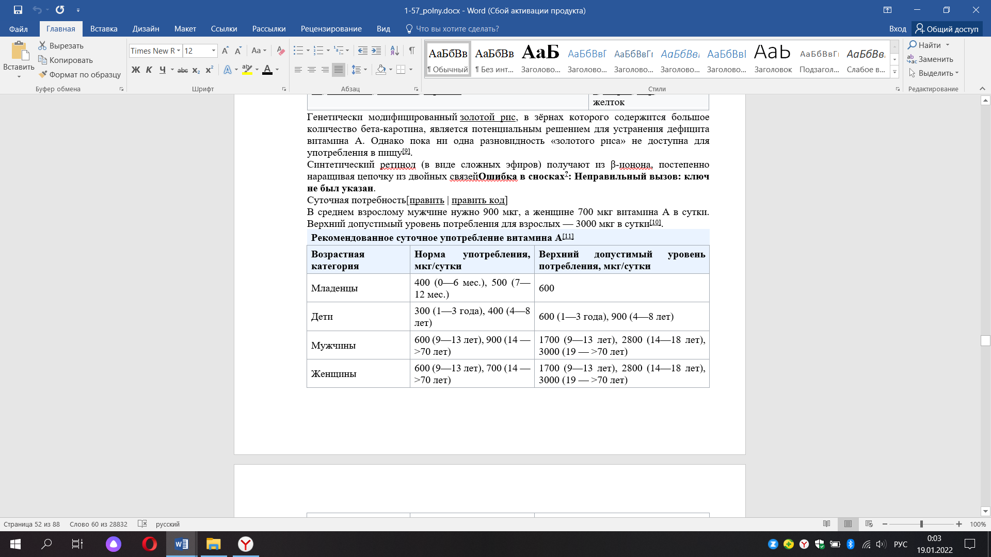The image size is (991, 557).
Task: Repeat the last action
Action: point(60,10)
